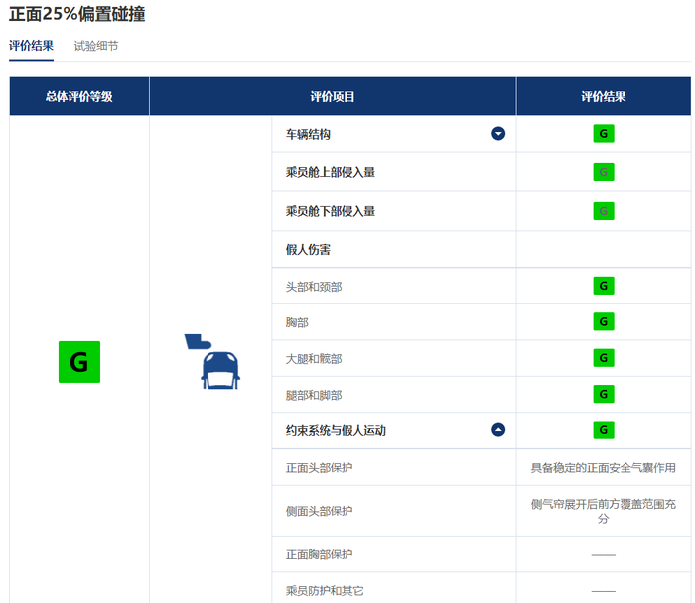The height and width of the screenshot is (603, 695).
Task: Click the 正面25%偏置碰撞 page heading
Action: click(x=77, y=14)
